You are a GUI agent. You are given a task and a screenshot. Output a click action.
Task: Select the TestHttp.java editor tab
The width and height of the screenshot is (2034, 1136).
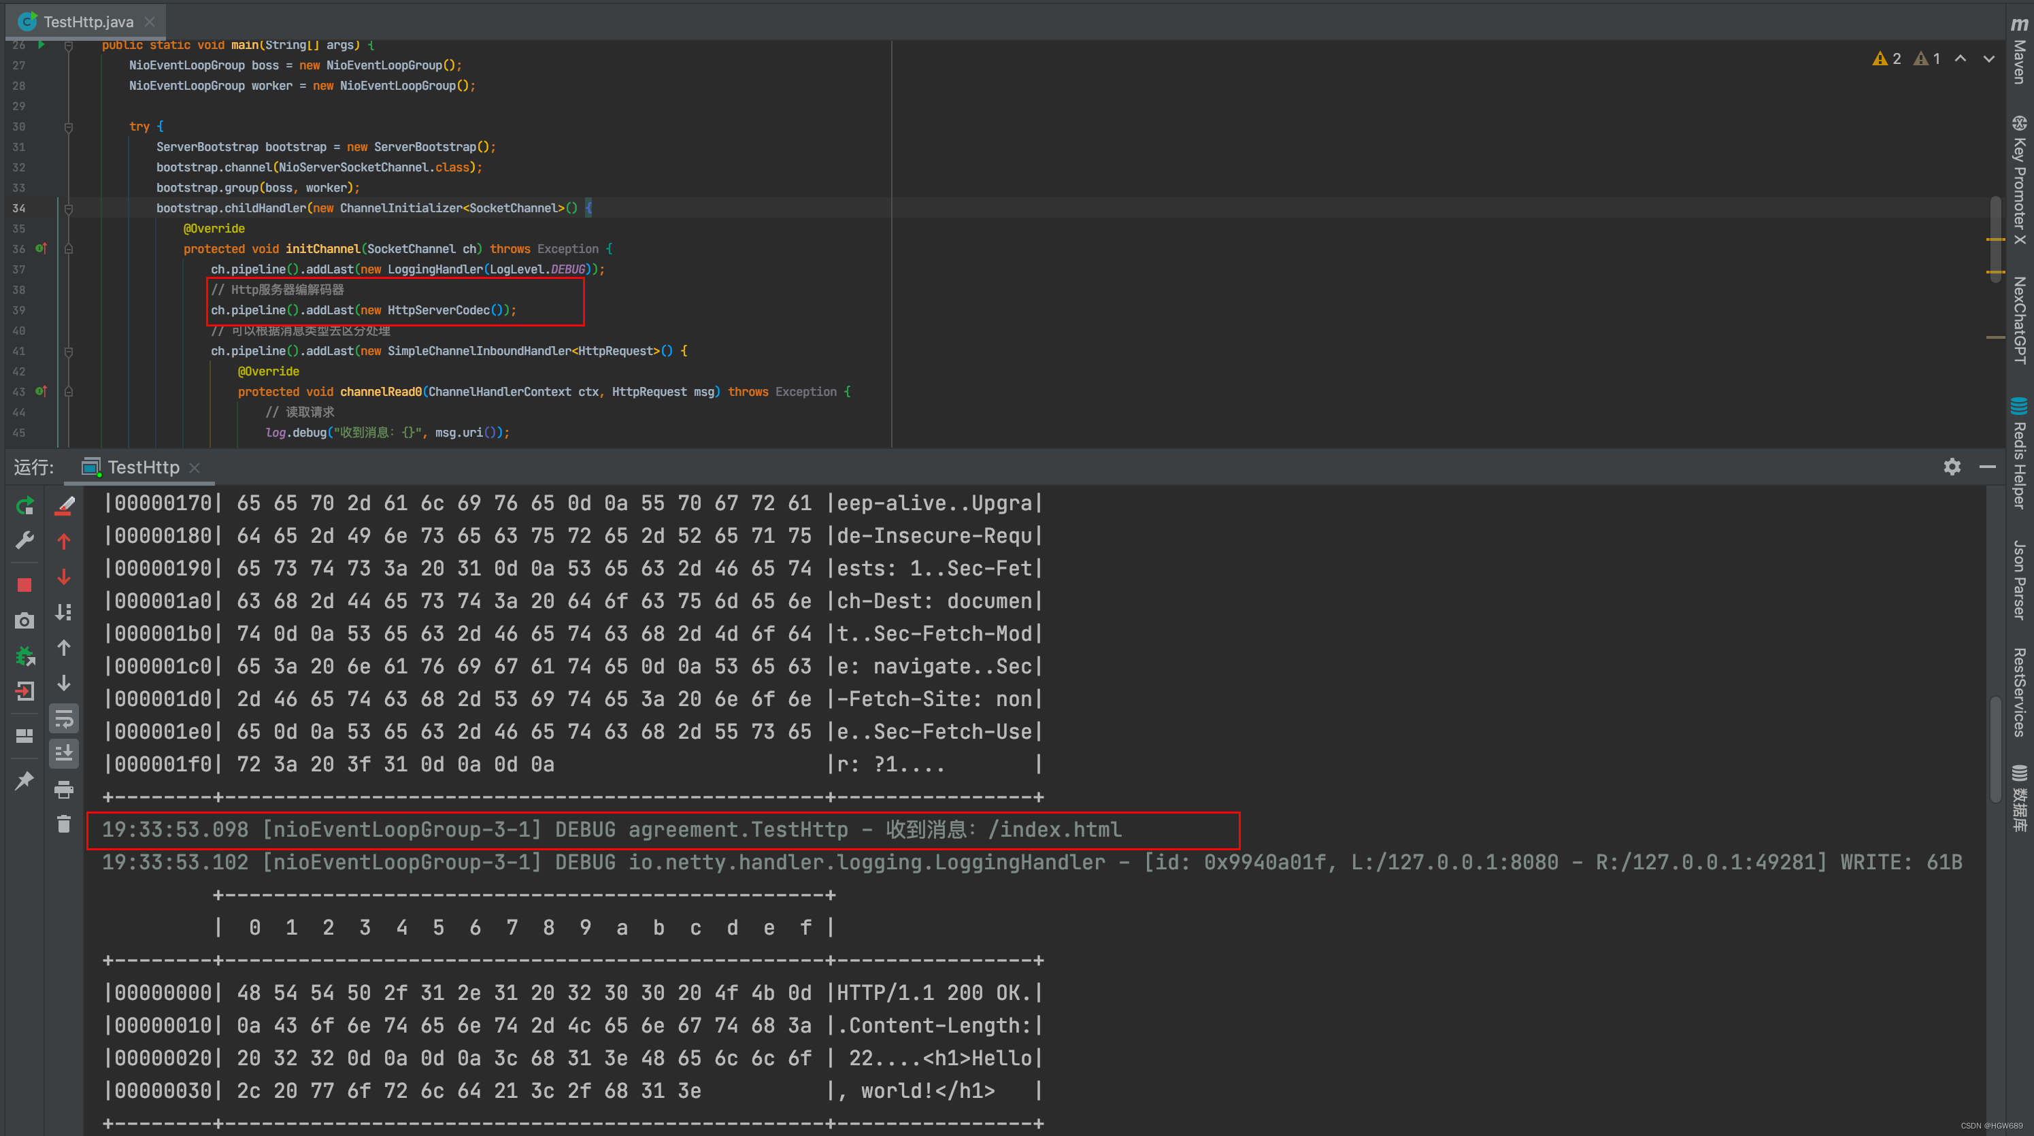[x=88, y=22]
